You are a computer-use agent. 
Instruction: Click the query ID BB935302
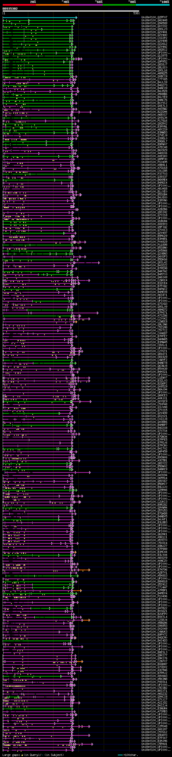coord(10,9)
